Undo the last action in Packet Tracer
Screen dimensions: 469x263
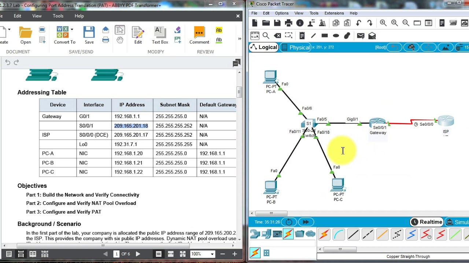click(358, 23)
